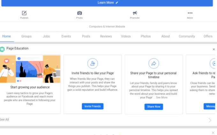Click the Share Now button
Viewport: 217px width, 135px height.
[153, 107]
